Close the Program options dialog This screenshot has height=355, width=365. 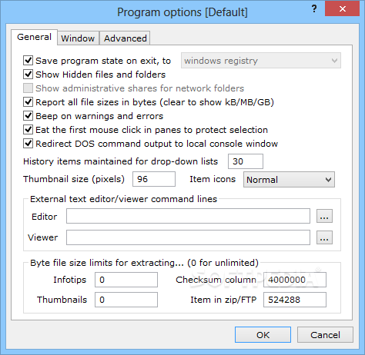(x=342, y=9)
